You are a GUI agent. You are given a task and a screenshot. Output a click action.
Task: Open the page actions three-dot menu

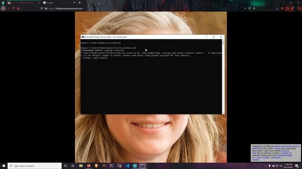245,8
